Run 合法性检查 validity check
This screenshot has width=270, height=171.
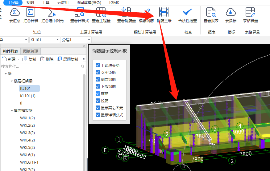pyautogui.click(x=187, y=15)
